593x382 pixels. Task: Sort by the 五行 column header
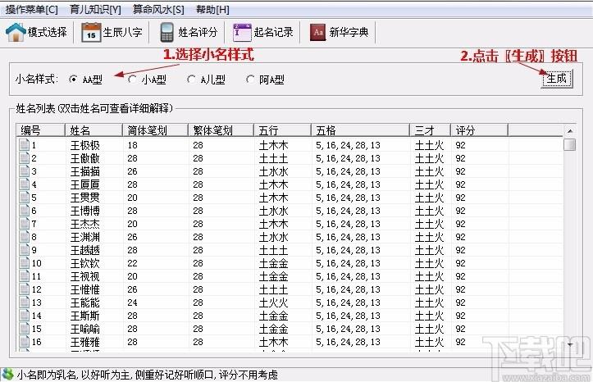tap(282, 130)
